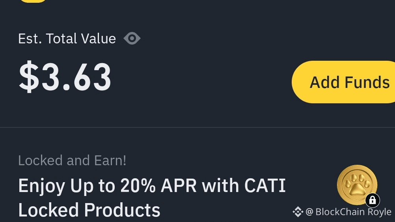This screenshot has height=222, width=395.
Task: Click the Est. Total Value label
Action: [67, 39]
